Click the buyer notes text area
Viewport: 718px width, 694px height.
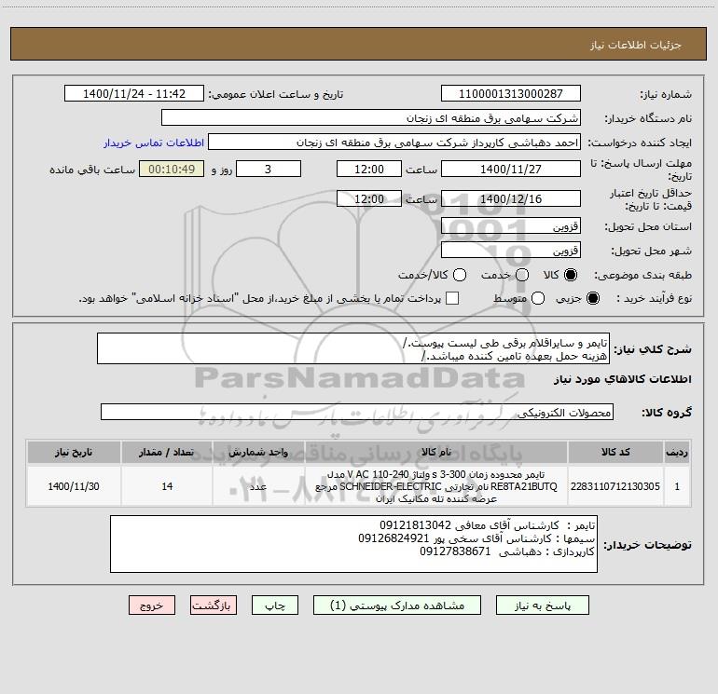click(x=353, y=544)
